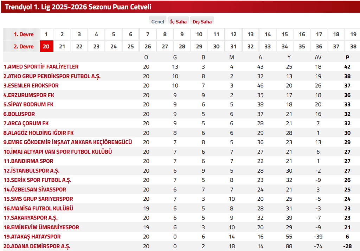Switch to the Genel standings tab
Viewport: 360px width, 251px height.
(157, 21)
